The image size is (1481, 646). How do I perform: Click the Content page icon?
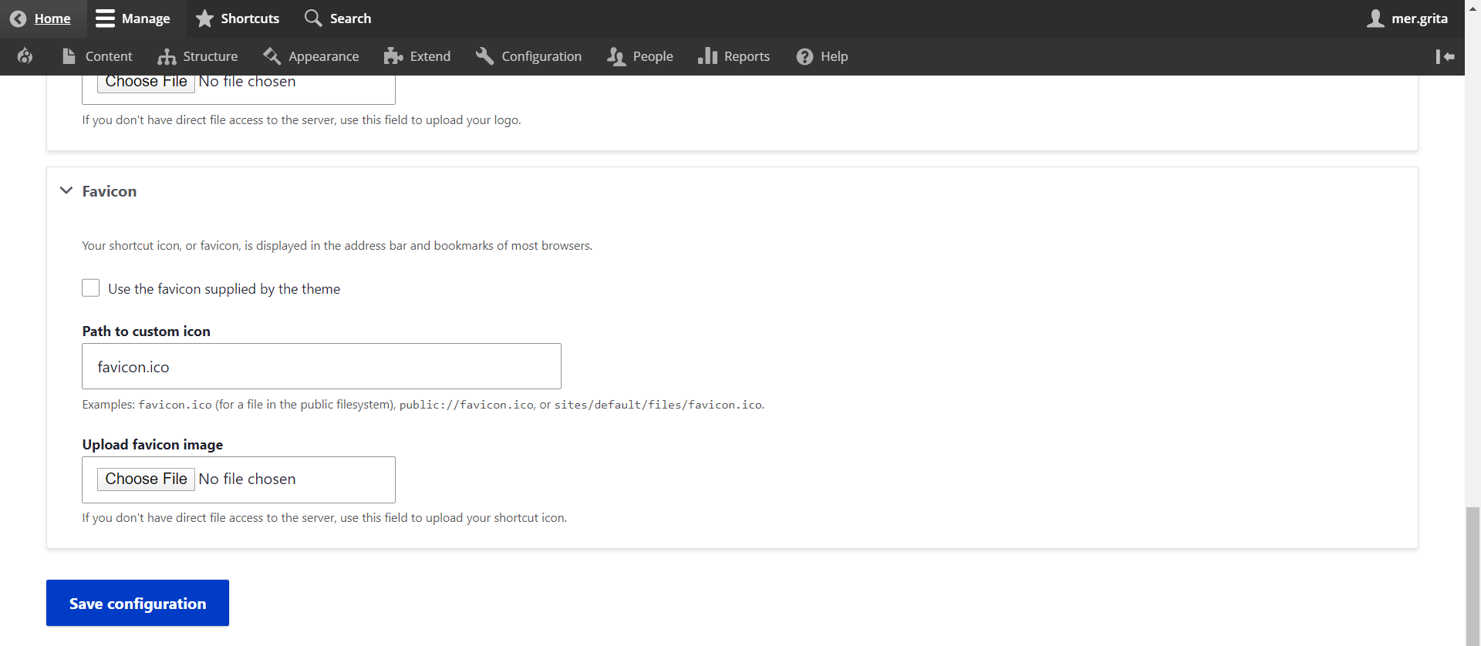click(x=69, y=56)
